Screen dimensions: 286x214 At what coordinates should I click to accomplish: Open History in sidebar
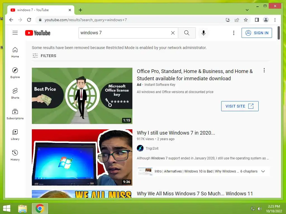(15, 155)
